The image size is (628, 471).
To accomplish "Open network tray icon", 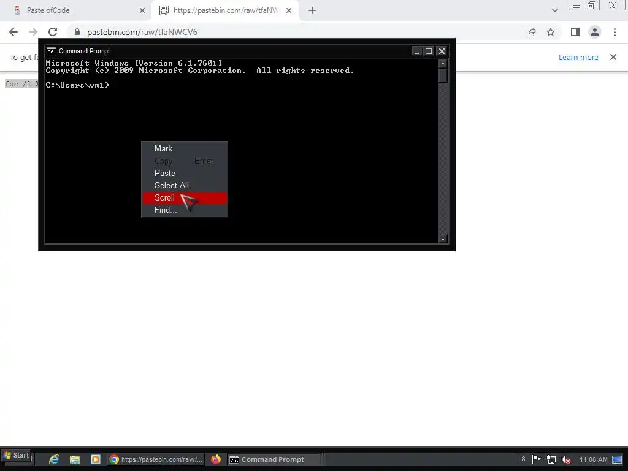I will [x=551, y=460].
